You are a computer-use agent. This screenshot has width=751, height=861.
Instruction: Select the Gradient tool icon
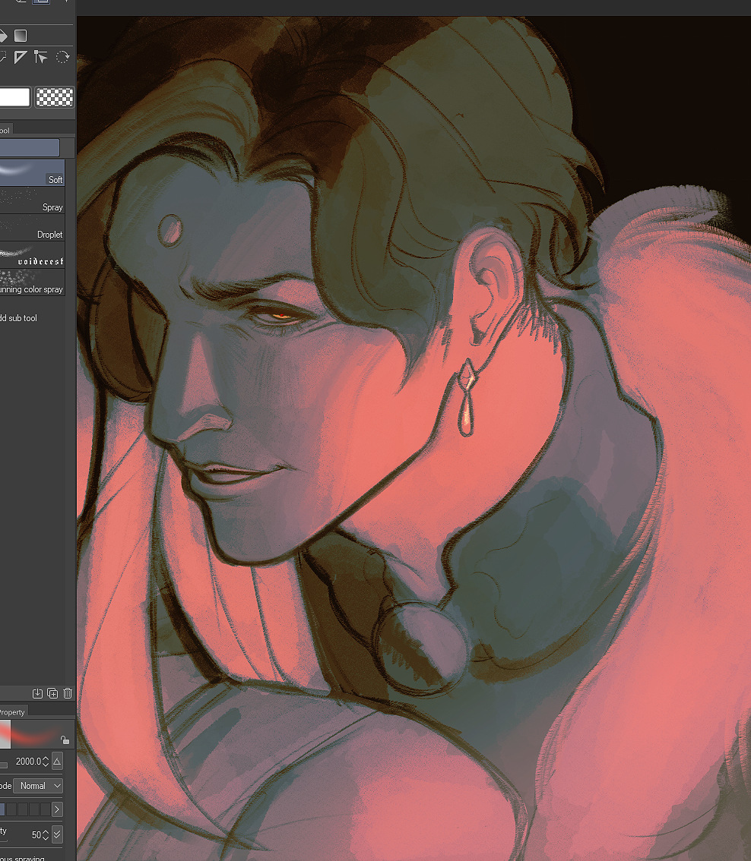pos(21,36)
